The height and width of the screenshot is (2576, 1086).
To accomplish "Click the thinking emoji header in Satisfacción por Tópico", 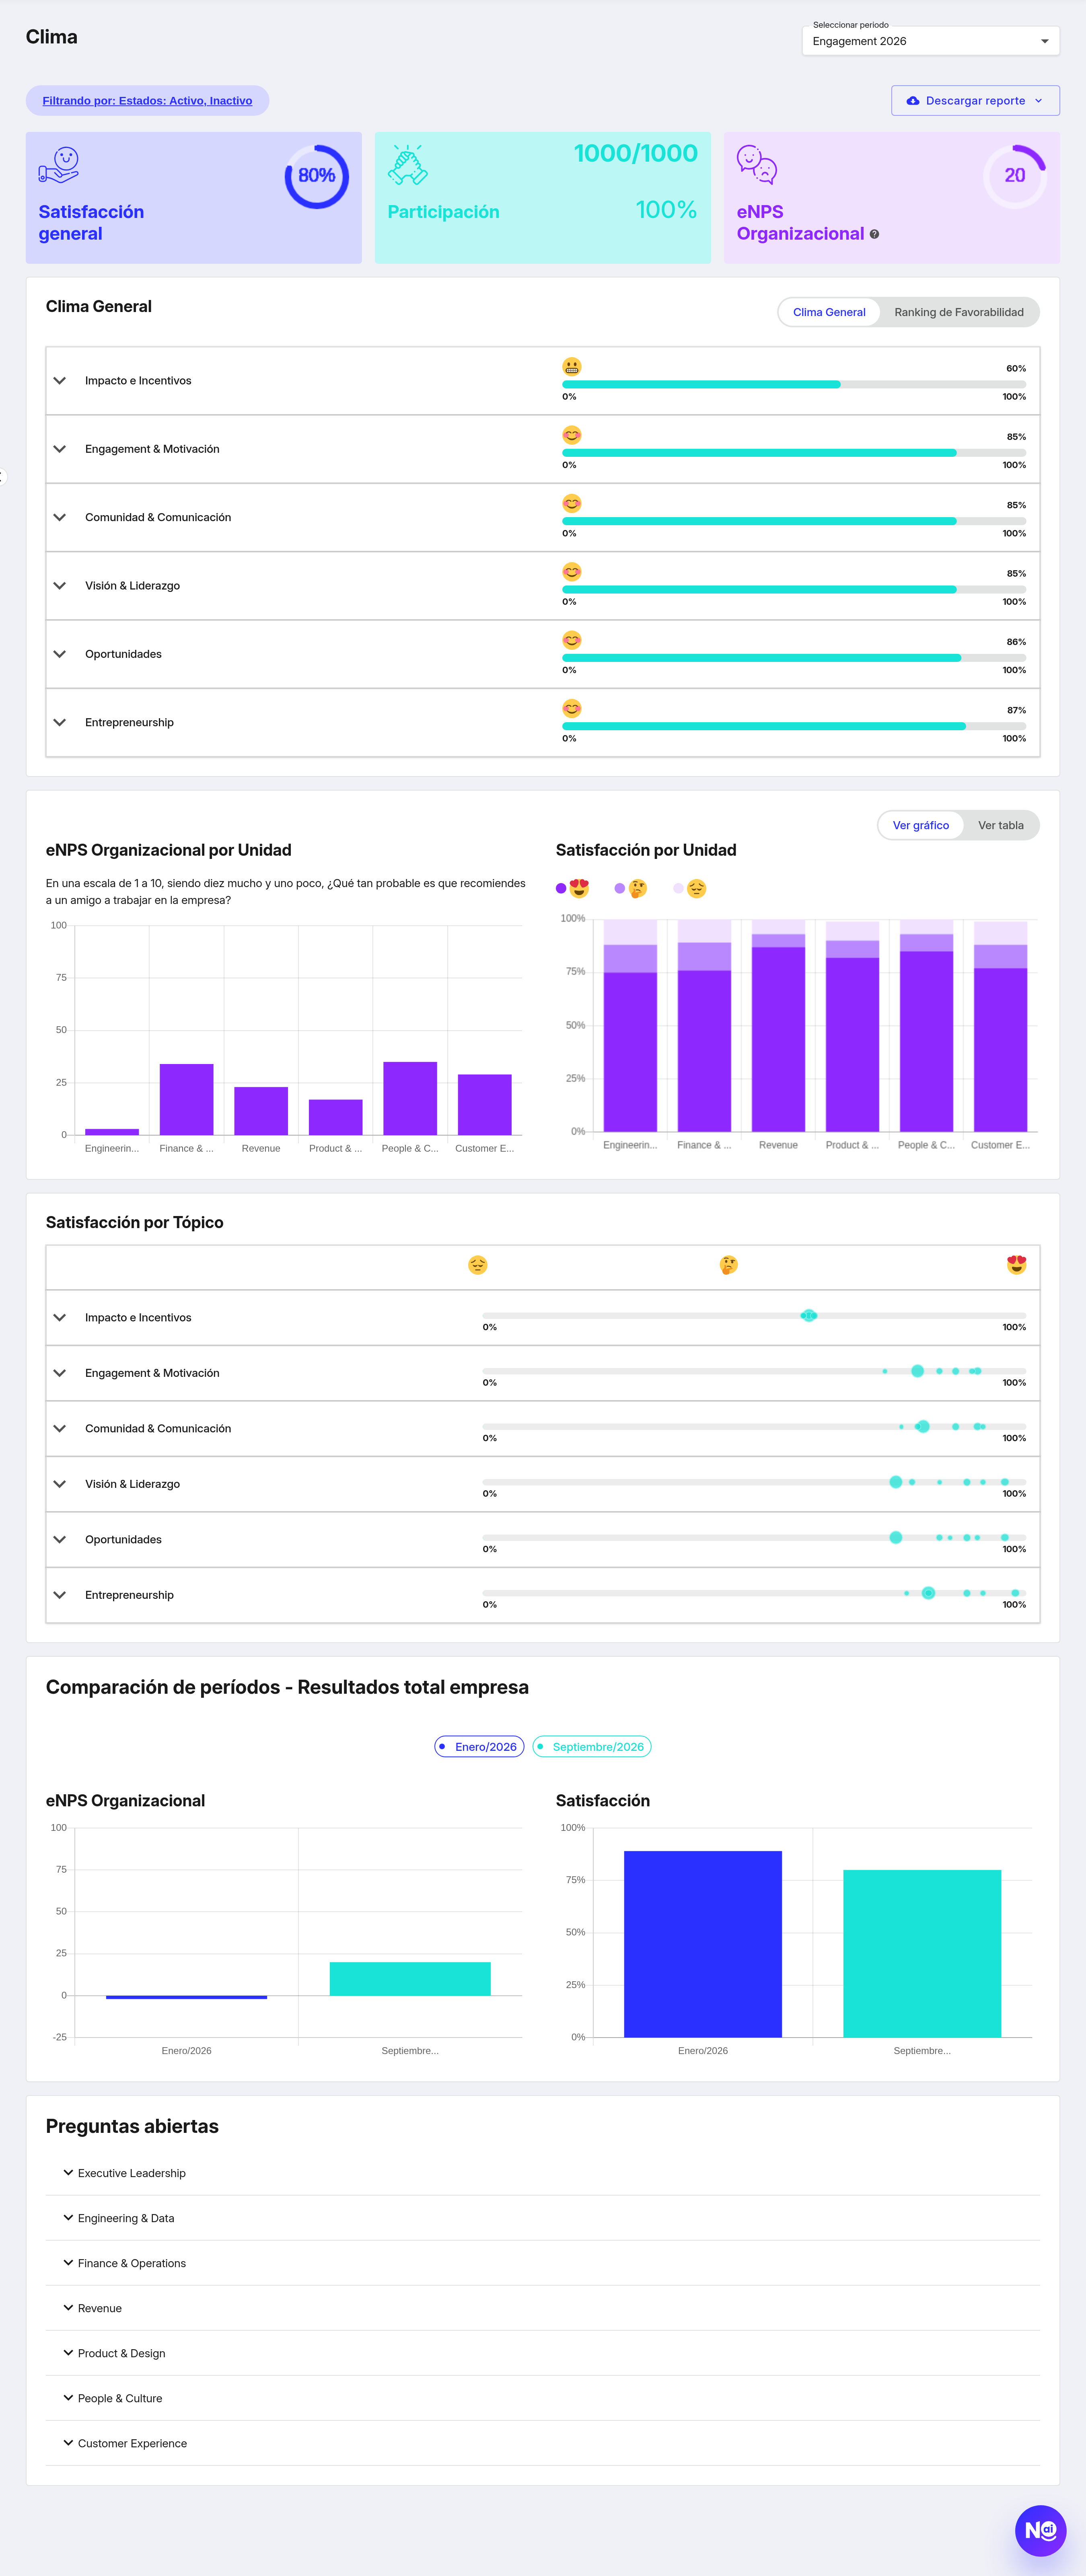I will 729,1265.
